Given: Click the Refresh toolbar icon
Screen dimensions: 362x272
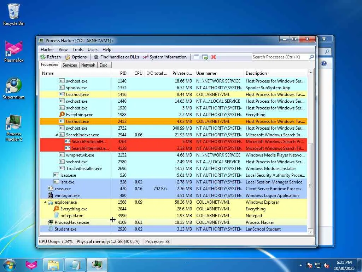Looking at the screenshot, I should (x=43, y=57).
